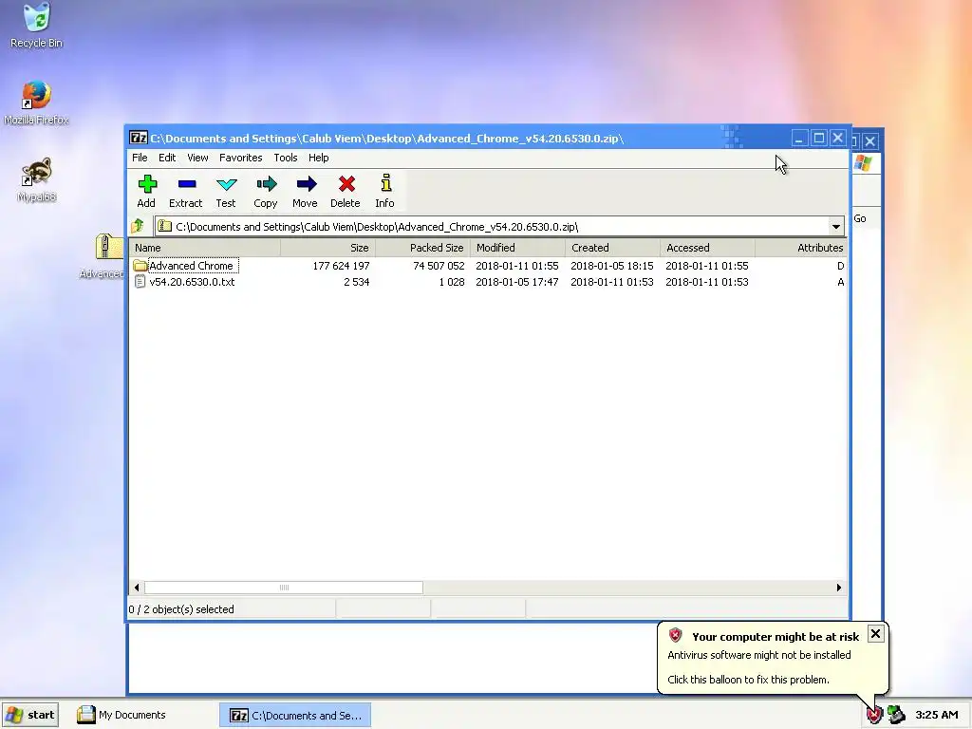Select the v54.20.6530.0.txt file icon
The height and width of the screenshot is (729, 972).
tap(140, 281)
